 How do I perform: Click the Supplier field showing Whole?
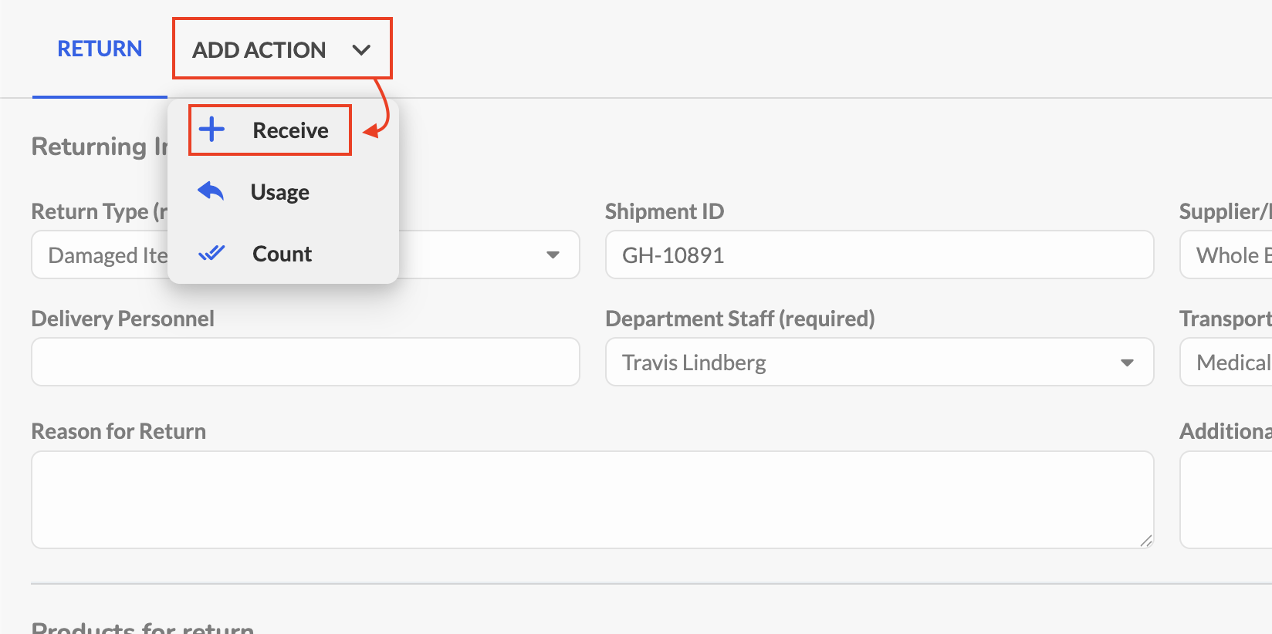pos(1226,255)
